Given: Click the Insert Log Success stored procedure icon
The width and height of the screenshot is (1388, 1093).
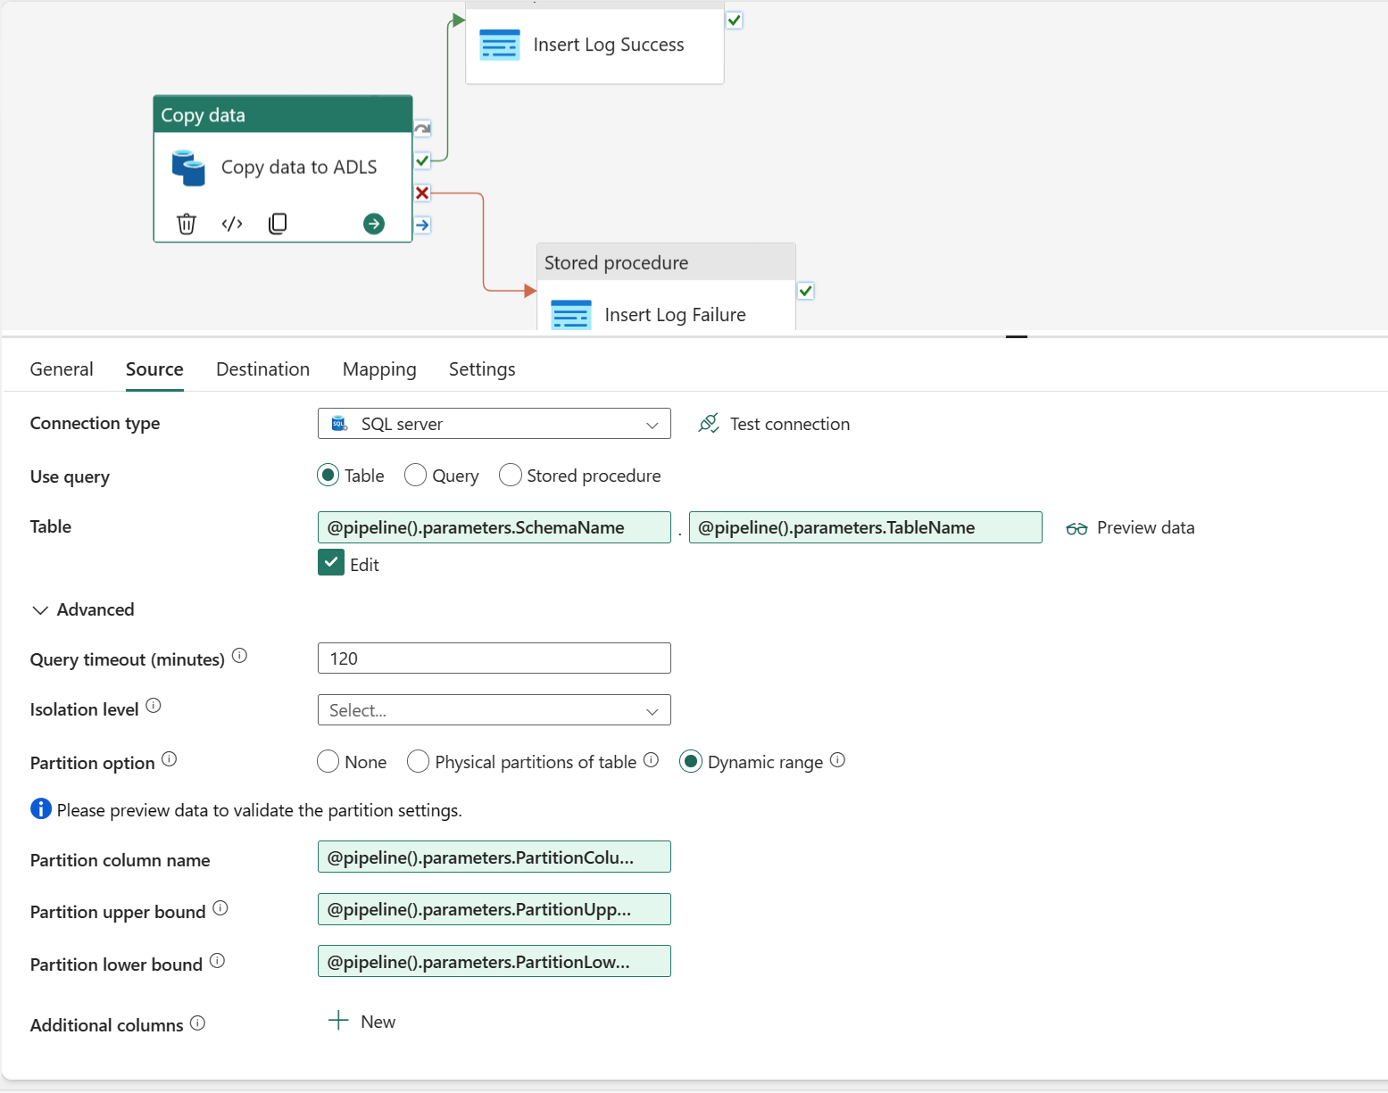Looking at the screenshot, I should (x=500, y=44).
